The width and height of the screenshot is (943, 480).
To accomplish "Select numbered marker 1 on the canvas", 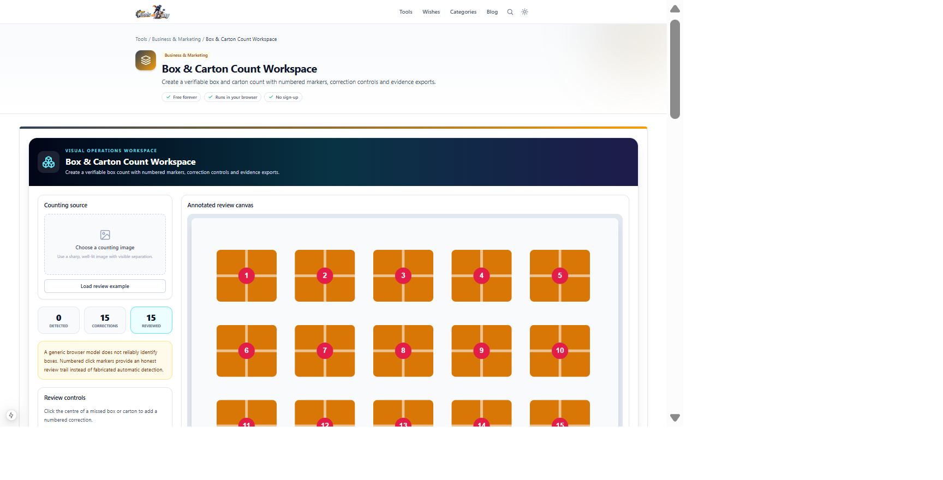I will point(247,275).
